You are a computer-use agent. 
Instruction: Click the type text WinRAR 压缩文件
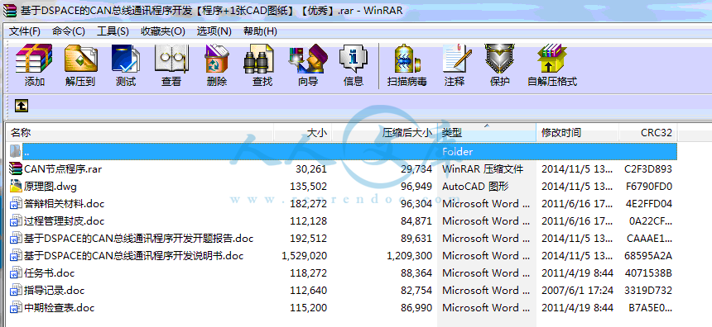click(483, 169)
